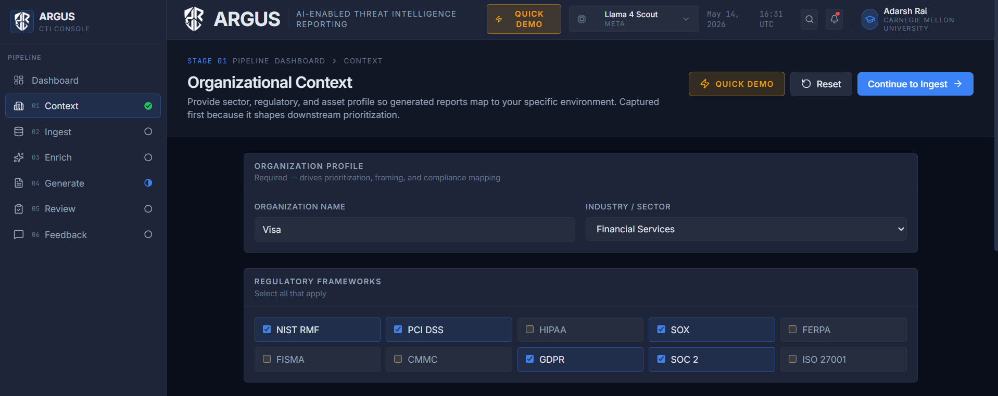Screen dimensions: 998x396
Task: Click Continue to Ingest
Action: [x=915, y=84]
